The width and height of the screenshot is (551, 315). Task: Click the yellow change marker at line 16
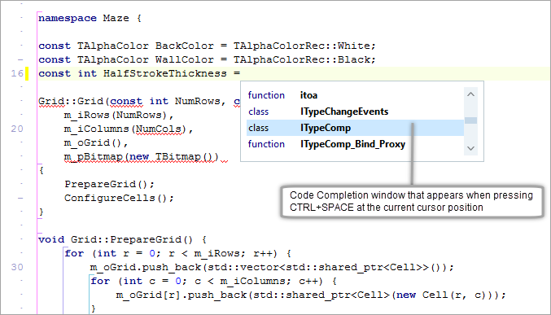click(x=27, y=73)
